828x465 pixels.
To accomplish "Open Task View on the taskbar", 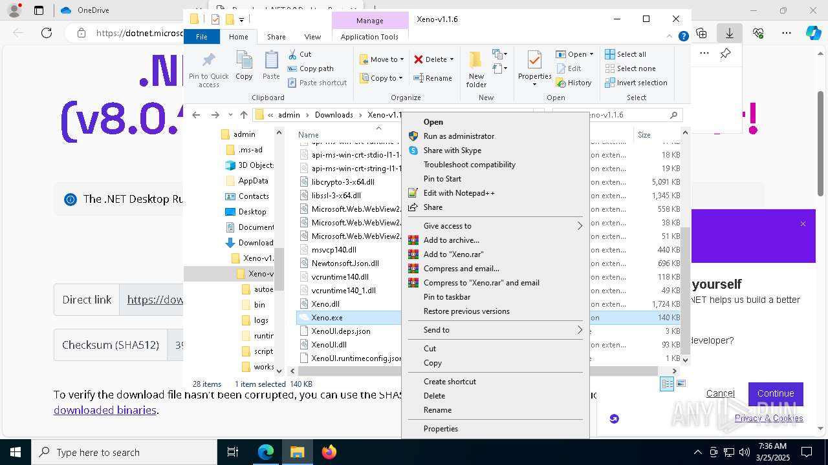I will pyautogui.click(x=233, y=452).
